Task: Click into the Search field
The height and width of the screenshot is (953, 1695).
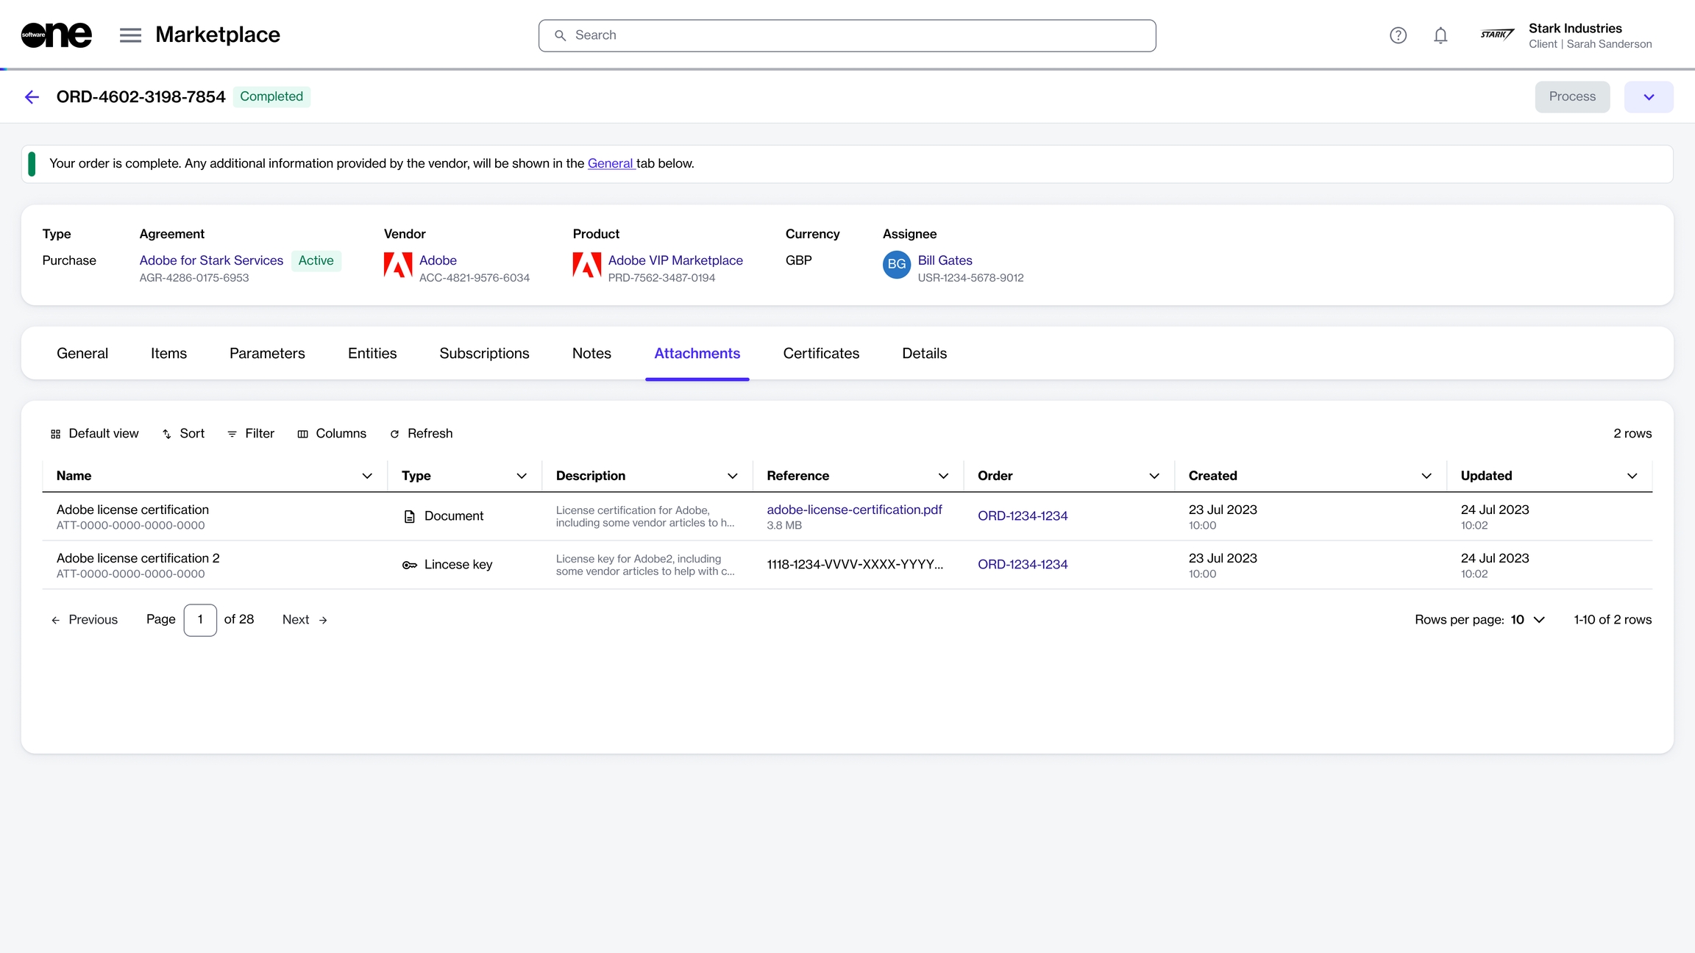Action: click(x=846, y=35)
